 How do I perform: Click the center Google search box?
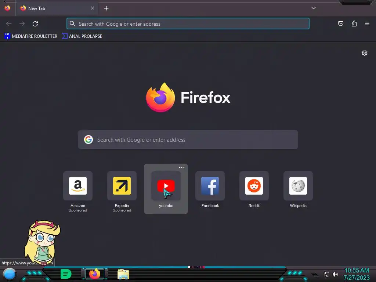(x=188, y=140)
